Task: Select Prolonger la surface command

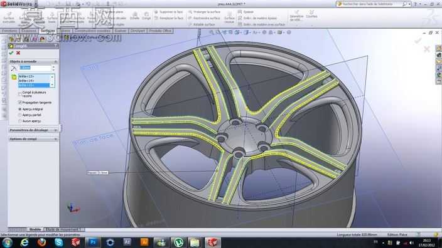Action: click(x=204, y=12)
